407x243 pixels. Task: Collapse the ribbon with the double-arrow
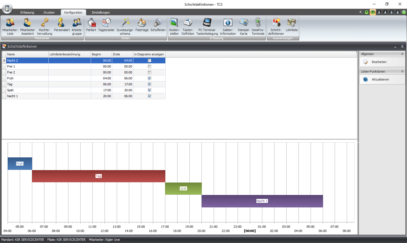coord(360,12)
